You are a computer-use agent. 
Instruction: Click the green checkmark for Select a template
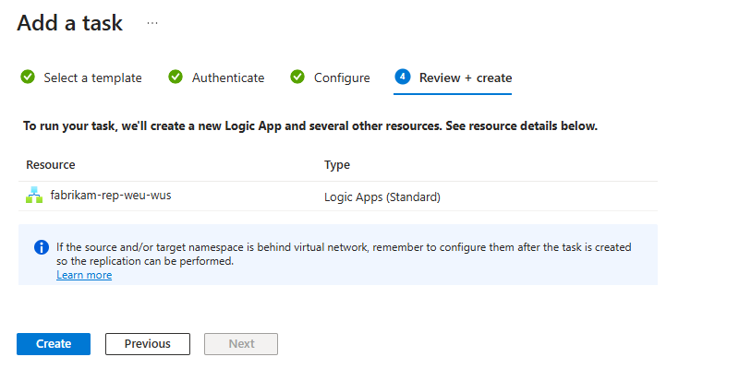pos(28,77)
